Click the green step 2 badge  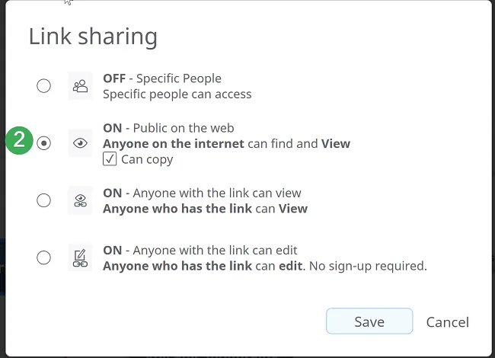tap(20, 141)
